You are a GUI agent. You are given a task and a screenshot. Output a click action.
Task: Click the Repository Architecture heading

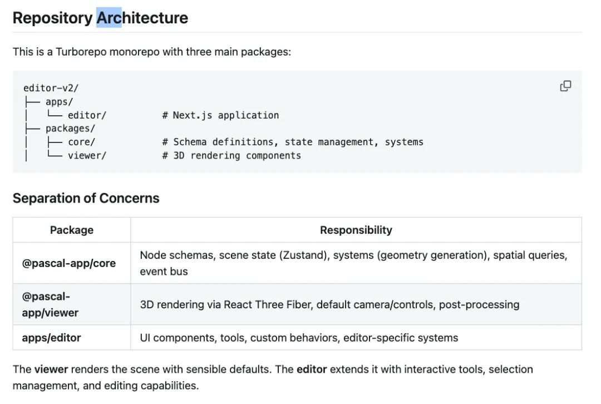pyautogui.click(x=100, y=18)
